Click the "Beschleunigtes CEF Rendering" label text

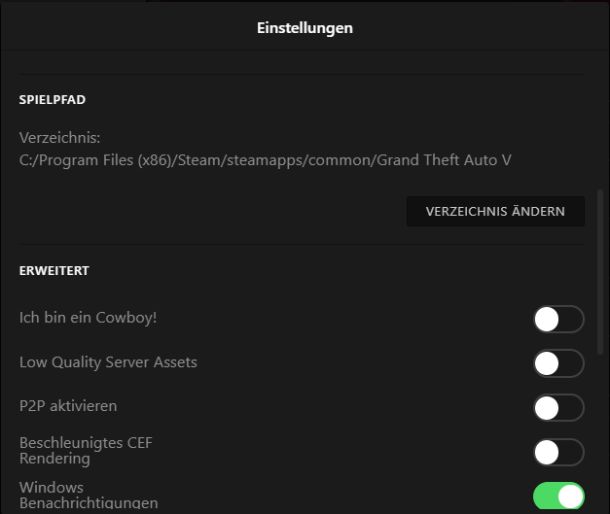(x=86, y=451)
